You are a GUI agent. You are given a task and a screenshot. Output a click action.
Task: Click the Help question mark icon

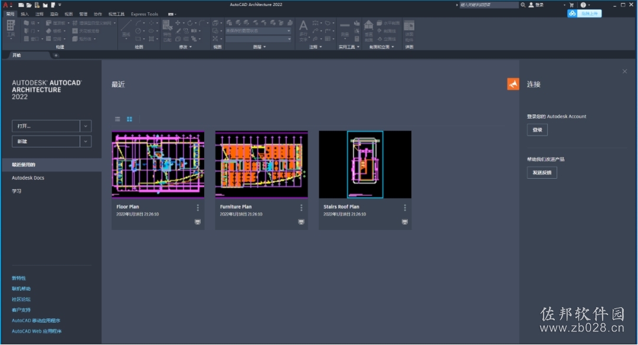click(x=583, y=5)
